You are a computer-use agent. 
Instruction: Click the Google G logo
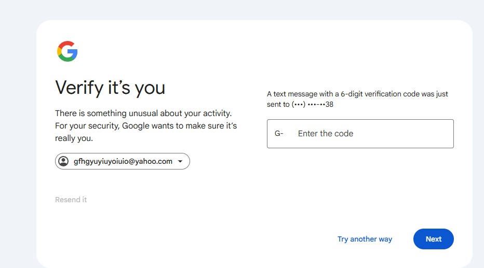coord(68,51)
